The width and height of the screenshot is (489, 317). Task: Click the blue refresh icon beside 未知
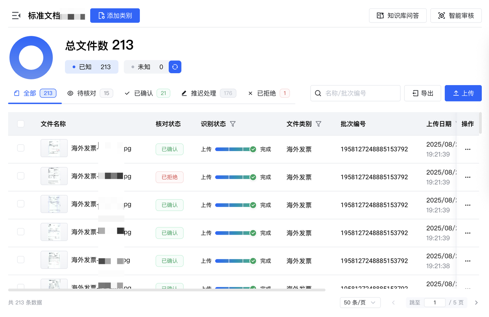pos(175,67)
